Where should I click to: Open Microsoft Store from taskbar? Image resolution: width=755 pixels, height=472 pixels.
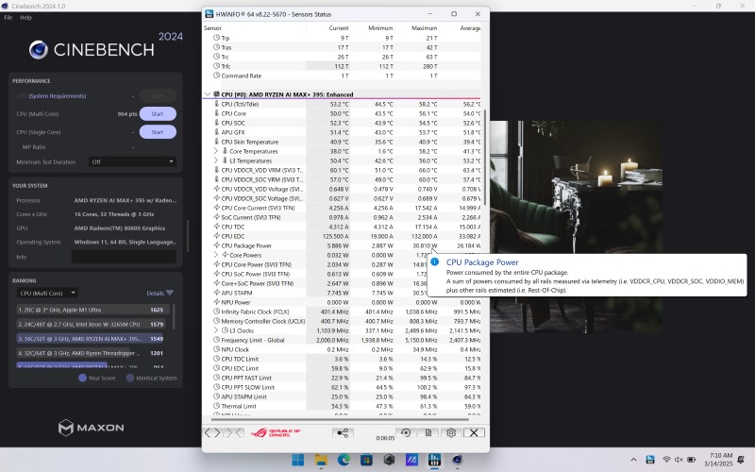(x=366, y=460)
